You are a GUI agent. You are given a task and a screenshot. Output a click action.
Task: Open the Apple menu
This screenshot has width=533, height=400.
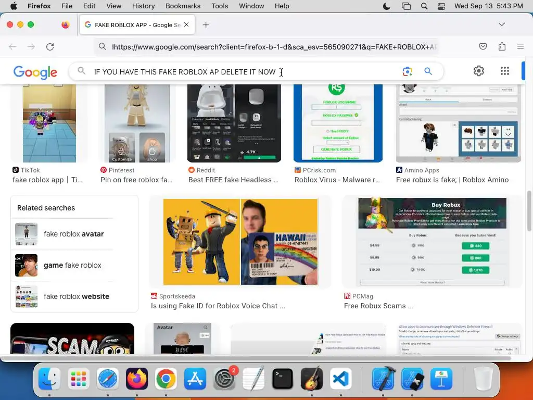pos(14,6)
